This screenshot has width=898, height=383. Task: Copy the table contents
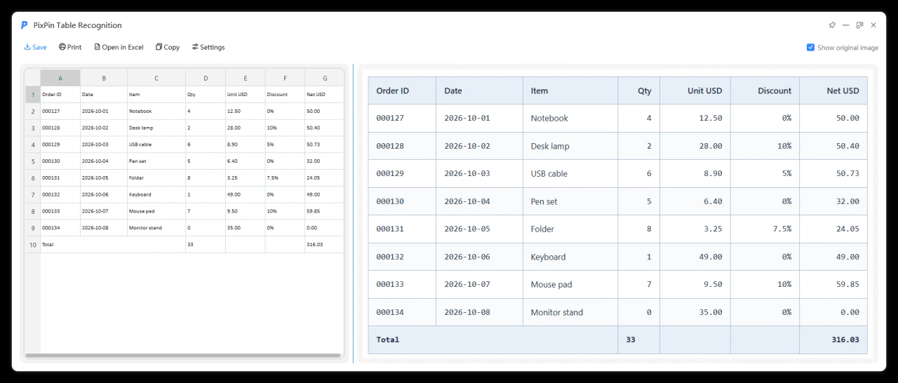pos(168,47)
